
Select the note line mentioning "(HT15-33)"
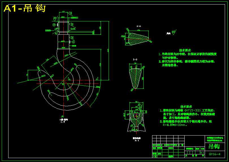[187, 111]
